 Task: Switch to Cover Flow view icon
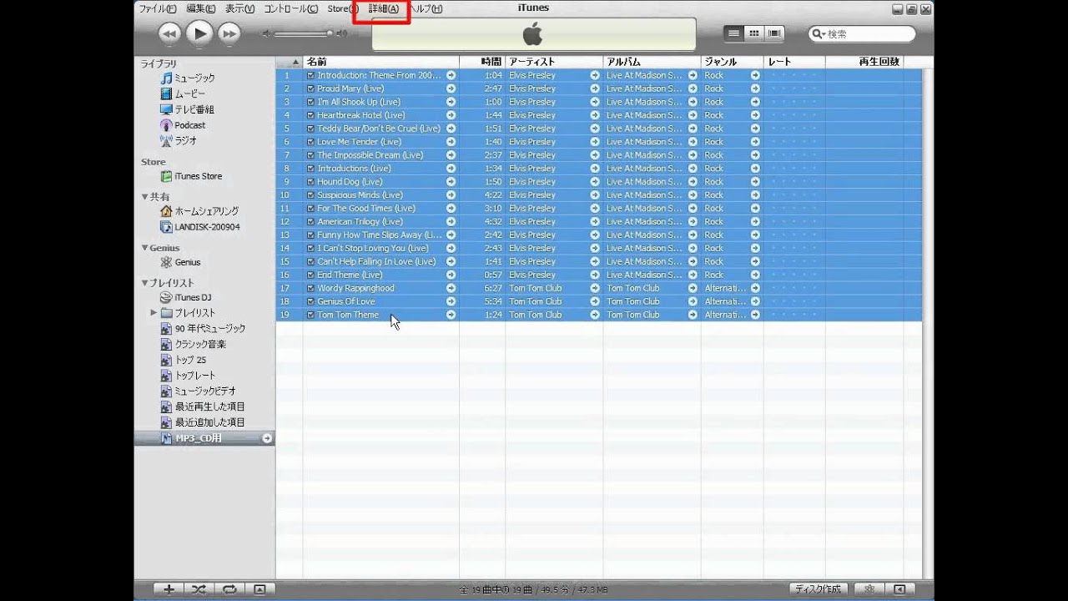click(x=775, y=33)
